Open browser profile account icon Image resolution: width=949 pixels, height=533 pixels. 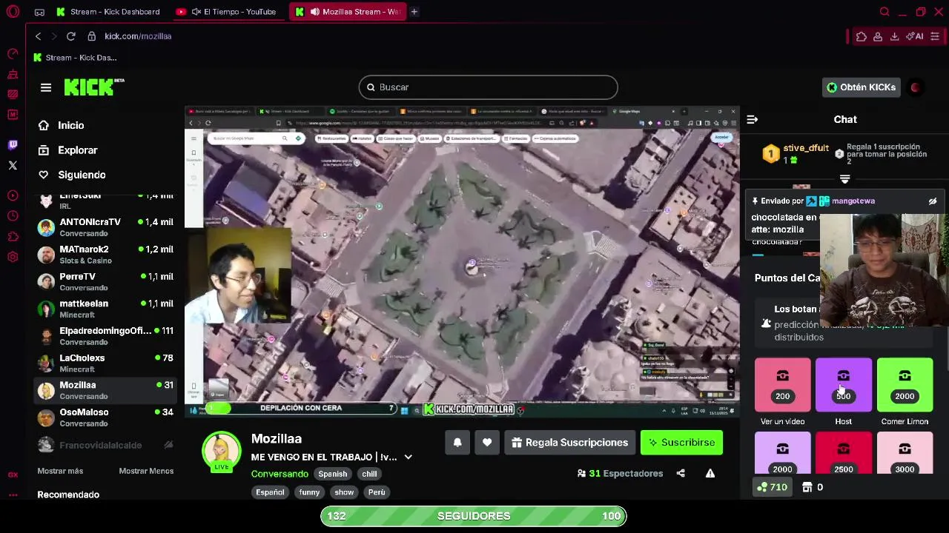point(878,36)
